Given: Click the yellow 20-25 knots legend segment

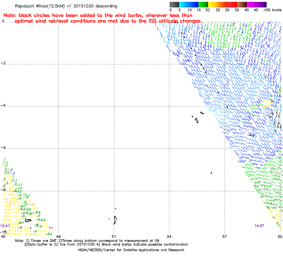Looking at the screenshot, I should pyautogui.click(x=213, y=4).
